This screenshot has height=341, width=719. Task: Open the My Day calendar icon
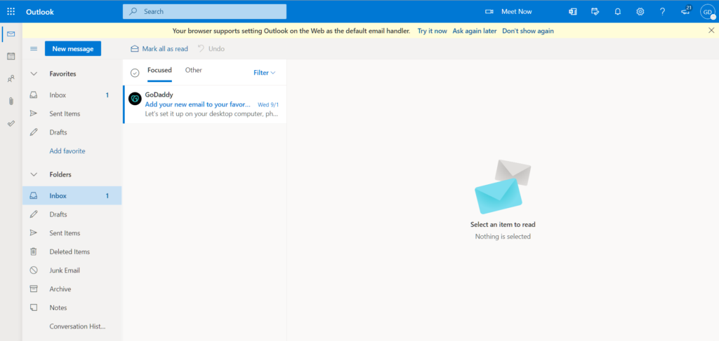[x=595, y=11]
